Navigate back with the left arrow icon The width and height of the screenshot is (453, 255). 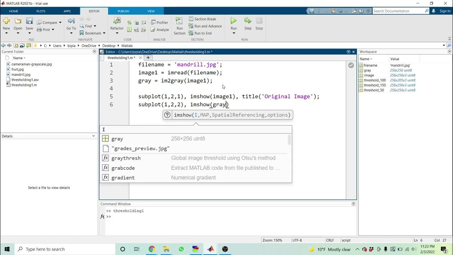pos(3,45)
